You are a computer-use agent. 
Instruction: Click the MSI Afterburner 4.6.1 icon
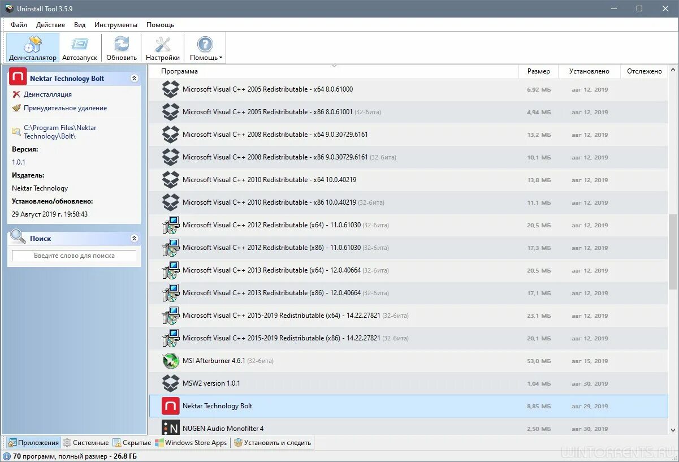pyautogui.click(x=171, y=361)
